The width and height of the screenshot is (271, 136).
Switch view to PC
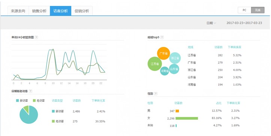(x=244, y=10)
